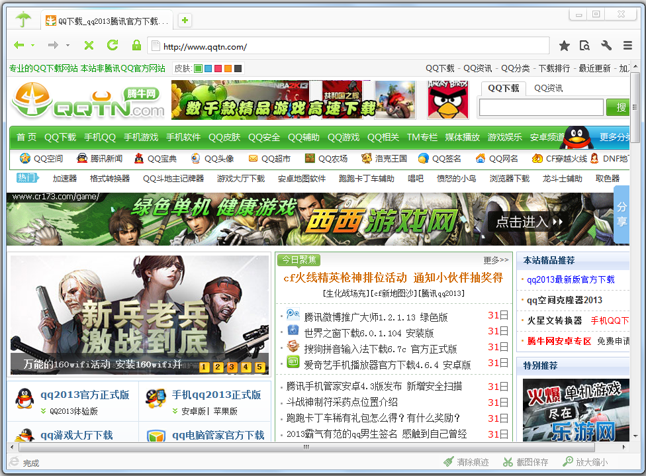Open the 火爆单机游戏 乐游网 promo image
The width and height of the screenshot is (646, 476).
click(x=577, y=410)
